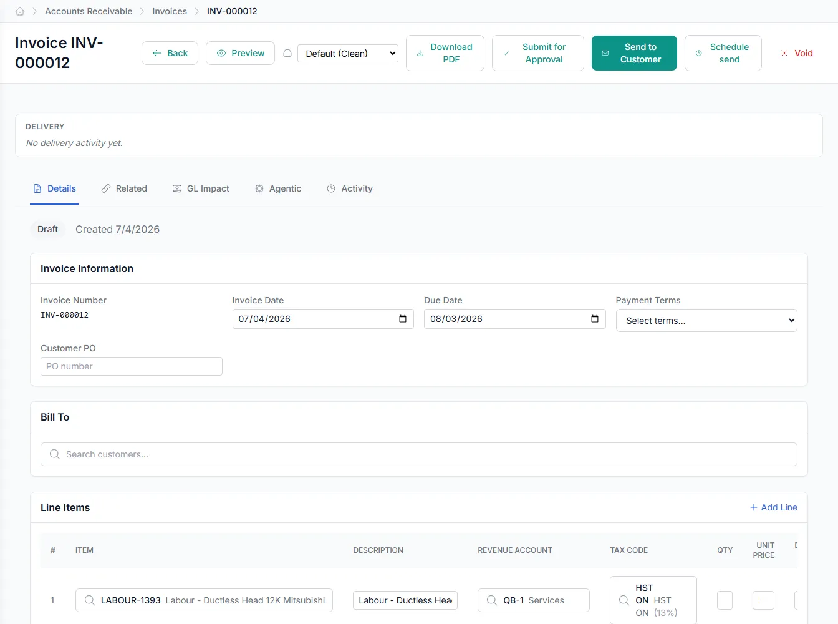
Task: Click the 'Created 7/4/2026' text
Action: pyautogui.click(x=118, y=229)
